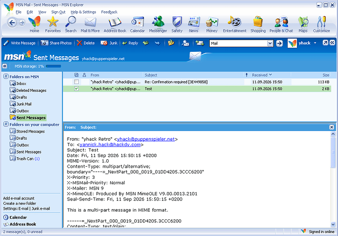Click the Go arrow beside Mail field

tap(279, 43)
